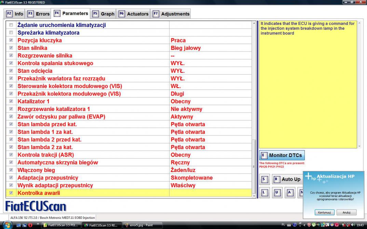
Task: Click the volume speaker tray icon
Action: click(x=352, y=225)
